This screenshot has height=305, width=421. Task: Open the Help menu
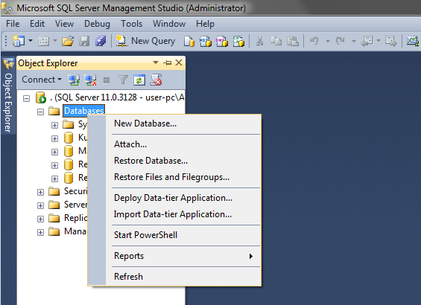pos(205,24)
